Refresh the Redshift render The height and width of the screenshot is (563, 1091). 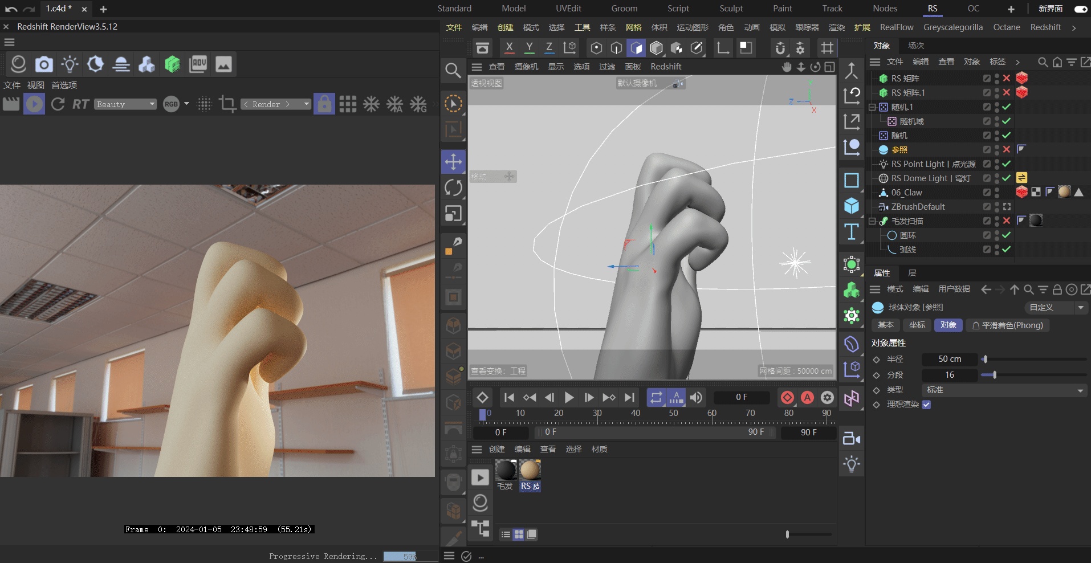(x=58, y=104)
